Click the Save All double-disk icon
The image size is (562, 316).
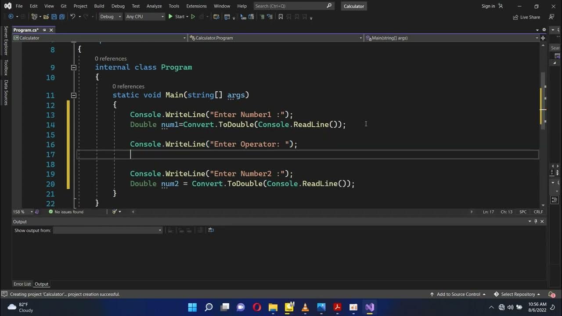click(62, 17)
